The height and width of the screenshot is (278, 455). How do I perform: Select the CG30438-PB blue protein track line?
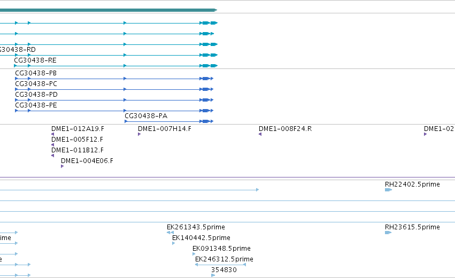click(114, 79)
